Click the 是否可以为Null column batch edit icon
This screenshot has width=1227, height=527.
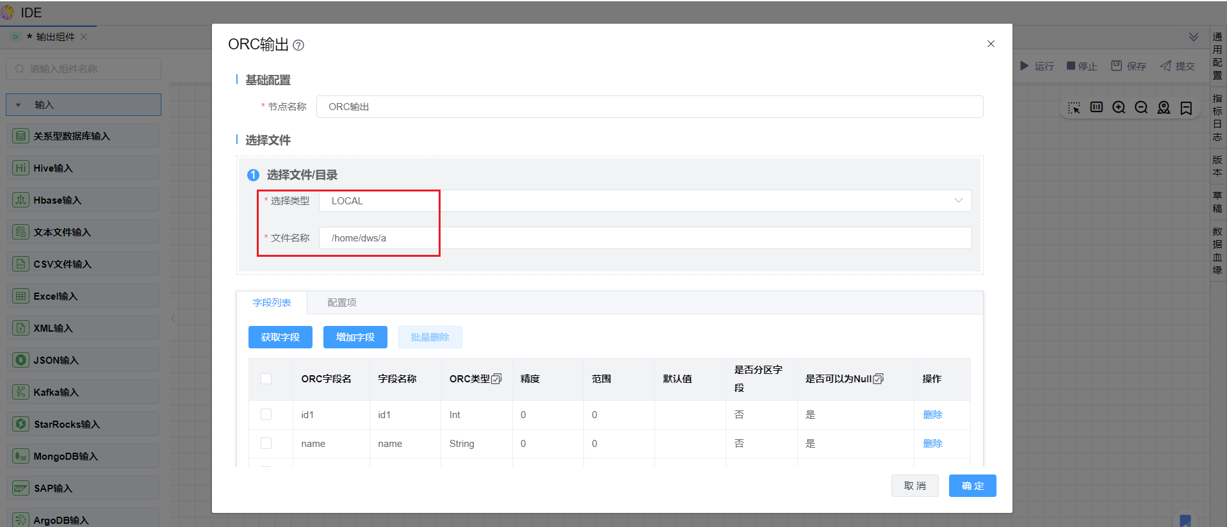(878, 379)
